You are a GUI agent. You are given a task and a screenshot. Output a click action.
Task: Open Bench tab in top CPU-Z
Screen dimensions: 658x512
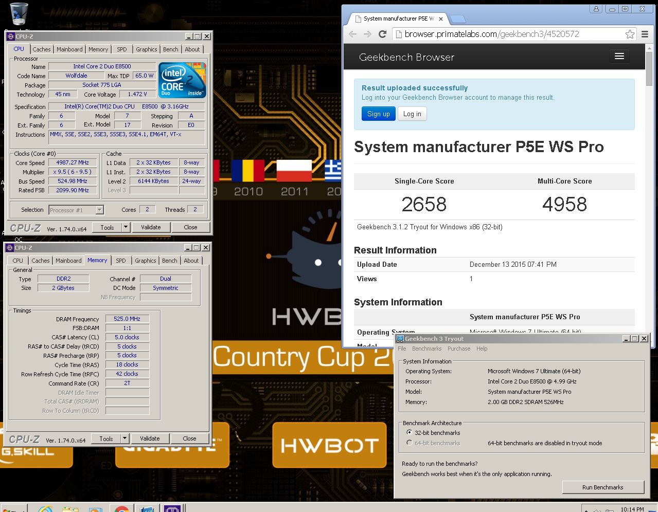click(171, 49)
